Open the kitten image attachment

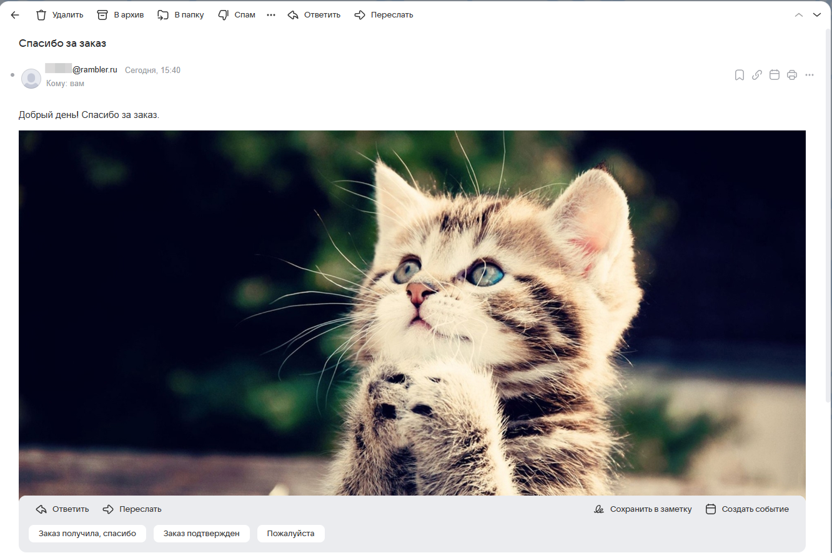[x=412, y=313]
